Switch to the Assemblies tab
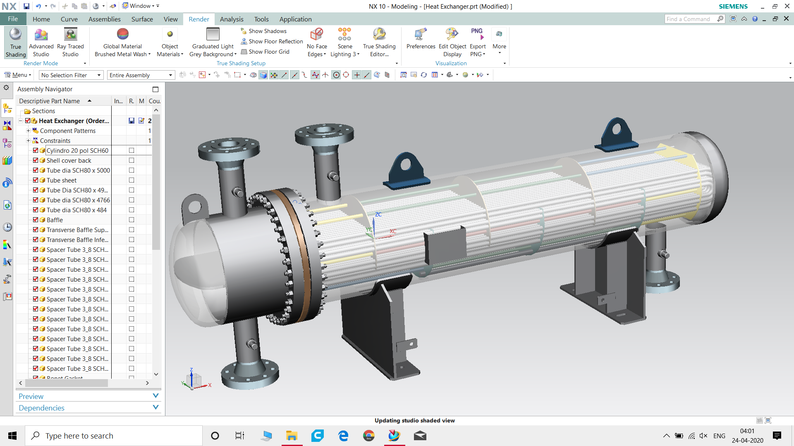Screen dimensions: 794x446 104,19
